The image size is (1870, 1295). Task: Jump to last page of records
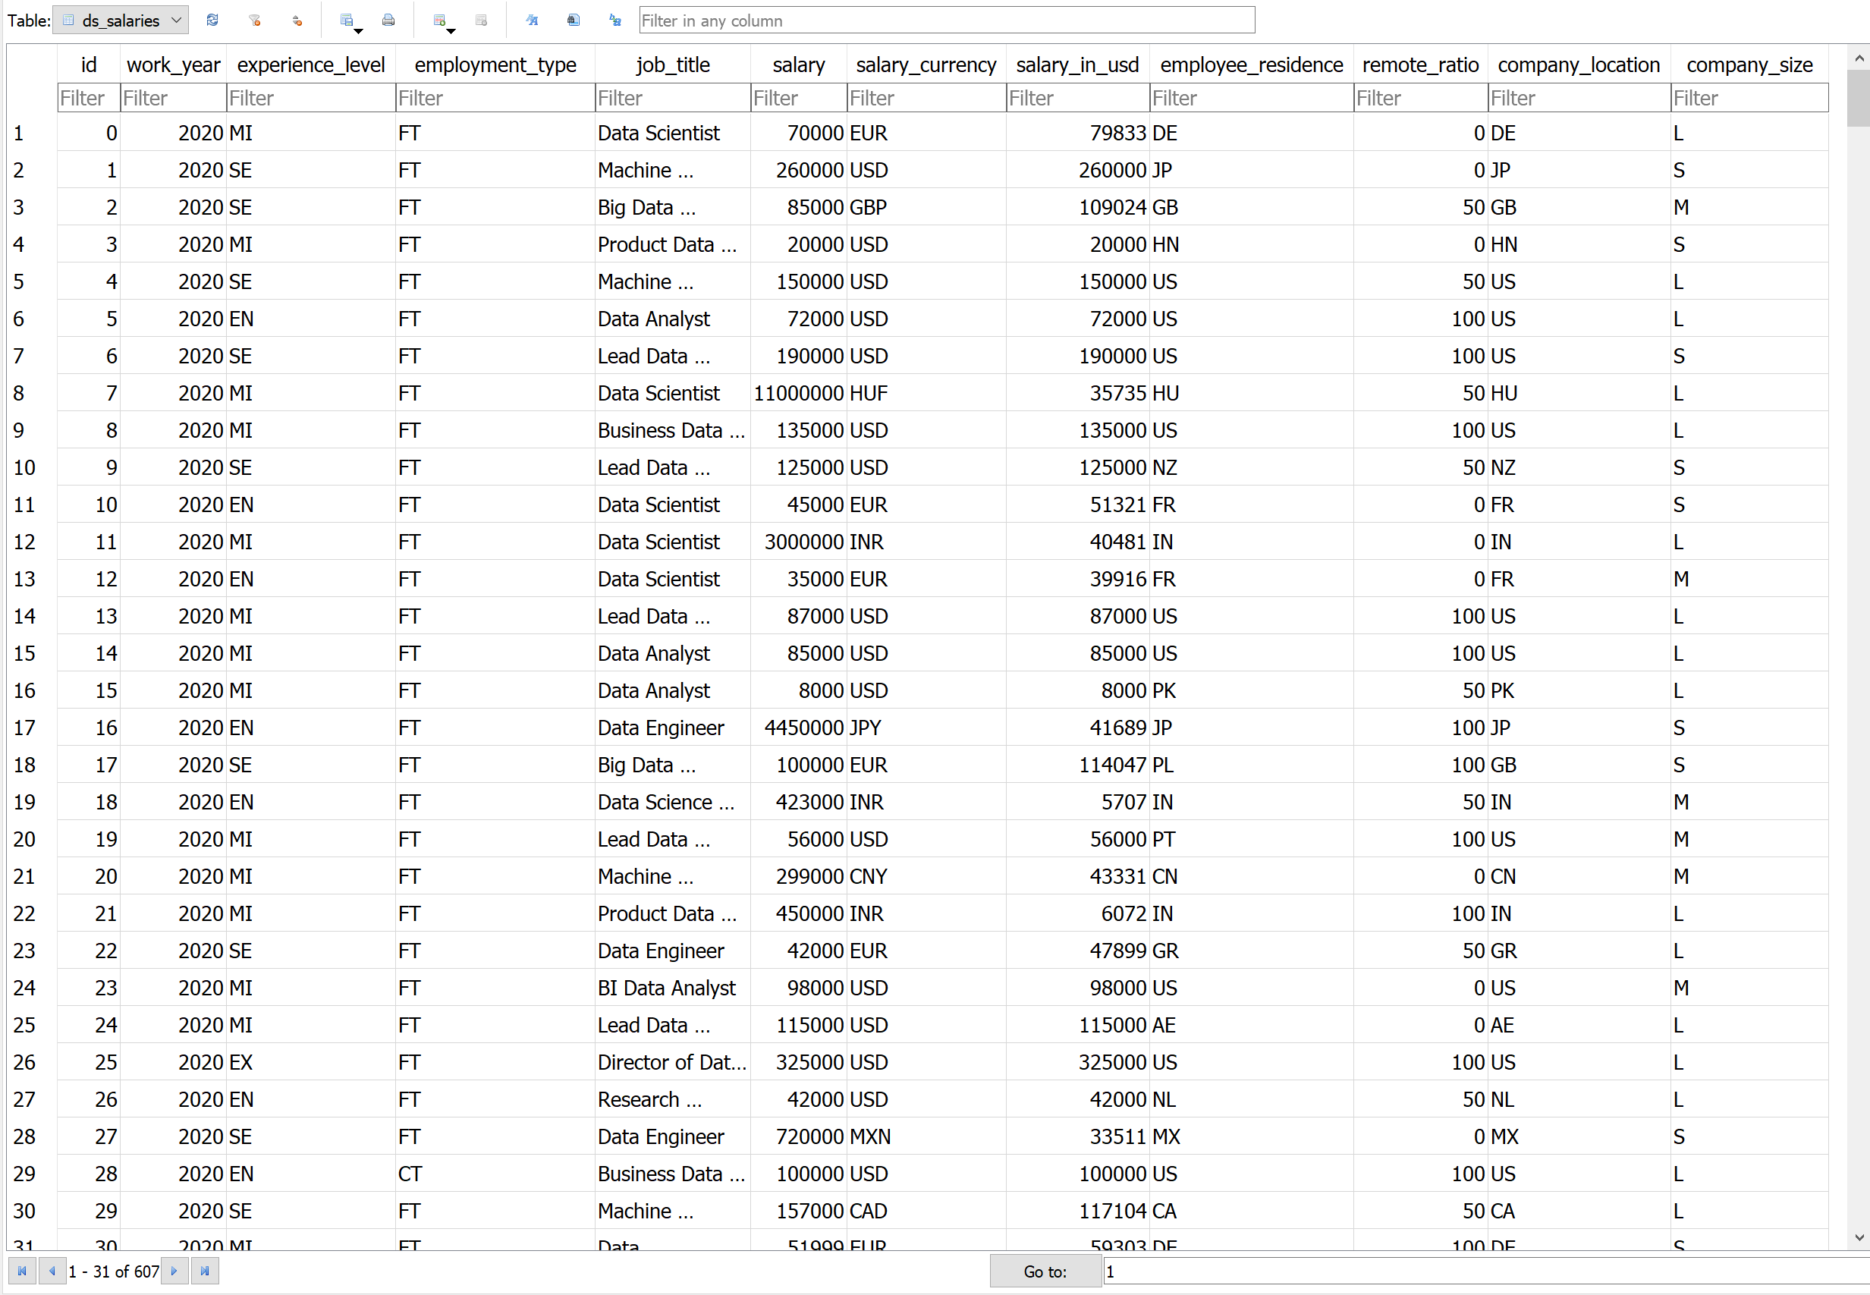204,1271
